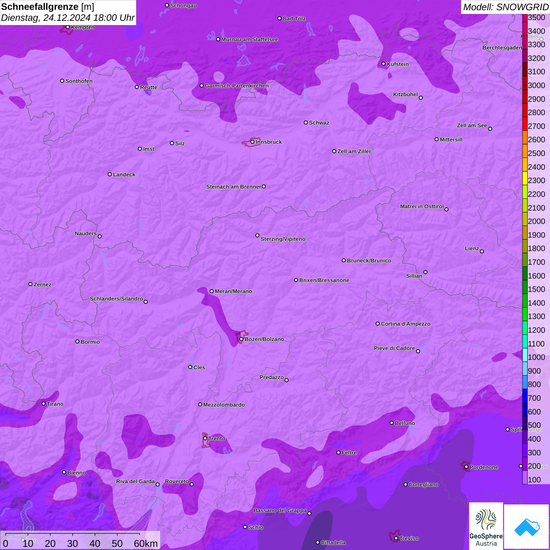Viewport: 550px width, 550px height.
Task: Click the Nauders location dot
Action: tap(100, 236)
